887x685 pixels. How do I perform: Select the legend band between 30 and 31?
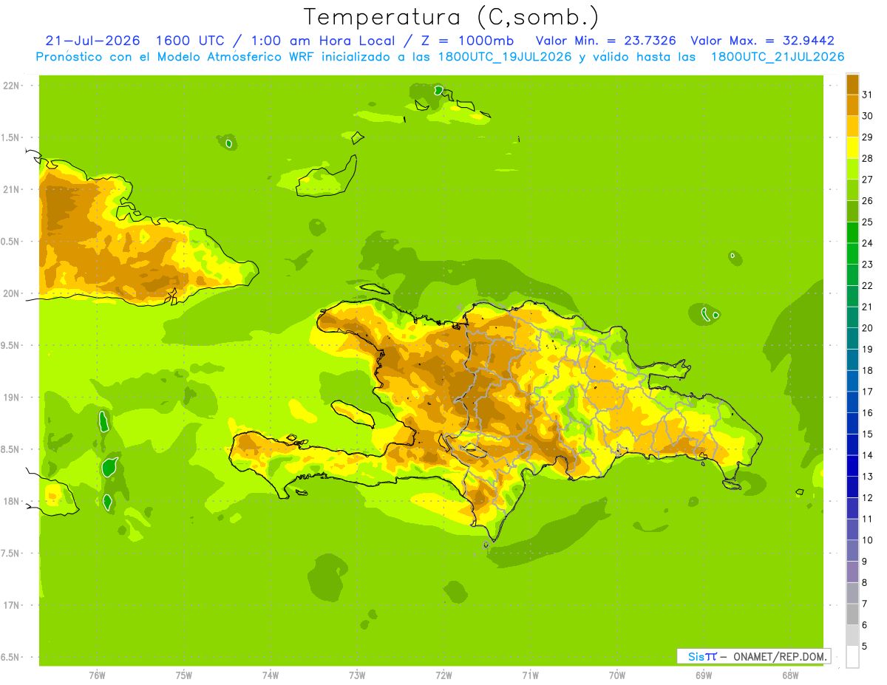(852, 105)
